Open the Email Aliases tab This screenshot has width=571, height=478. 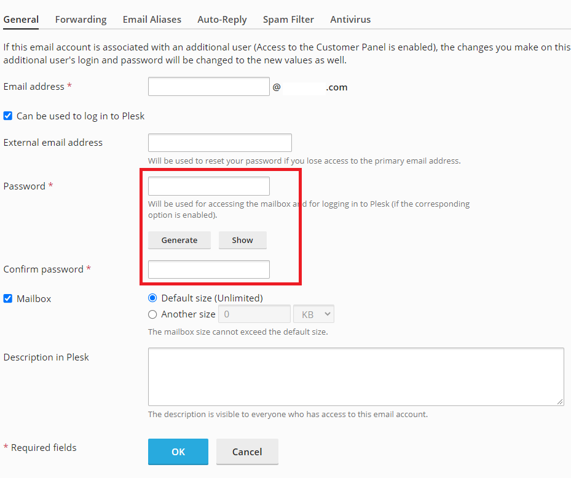tap(152, 19)
